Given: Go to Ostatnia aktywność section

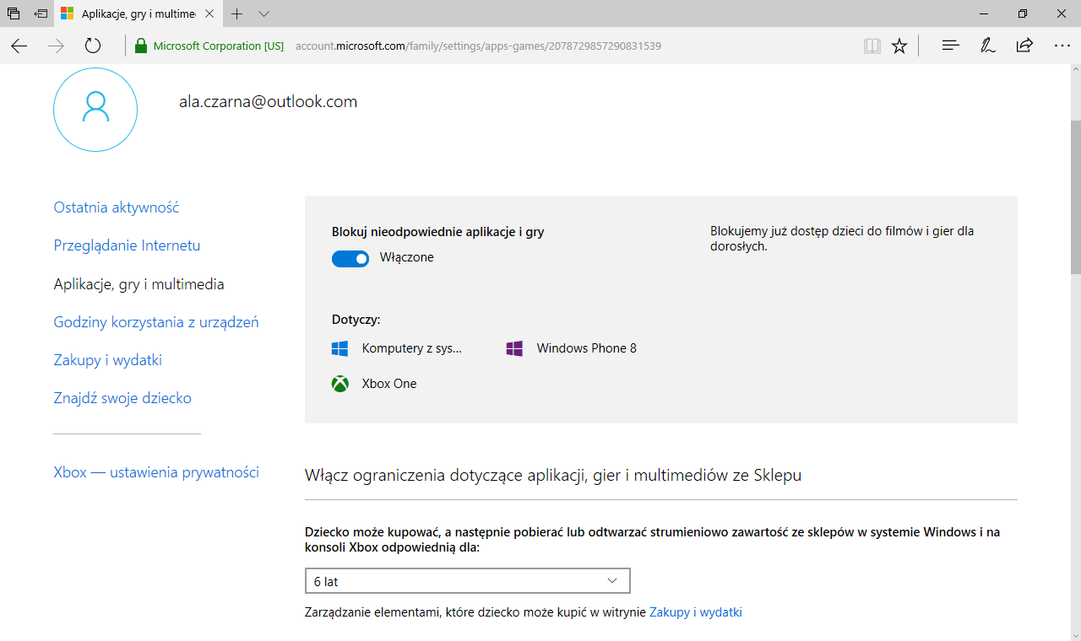Looking at the screenshot, I should pyautogui.click(x=116, y=207).
